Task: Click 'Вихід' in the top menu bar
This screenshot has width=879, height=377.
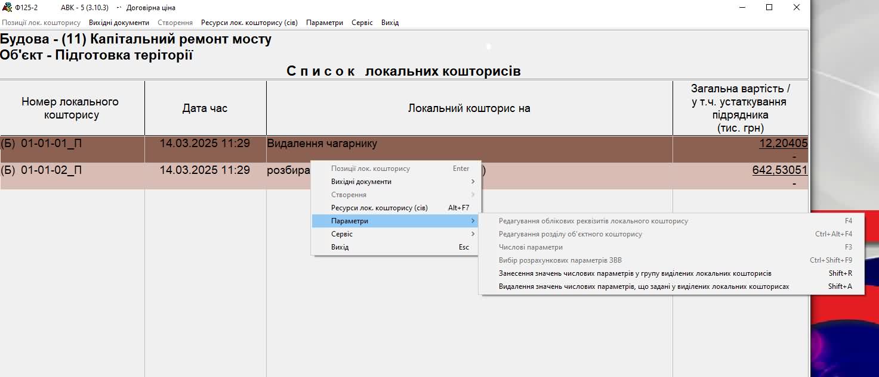Action: [390, 23]
